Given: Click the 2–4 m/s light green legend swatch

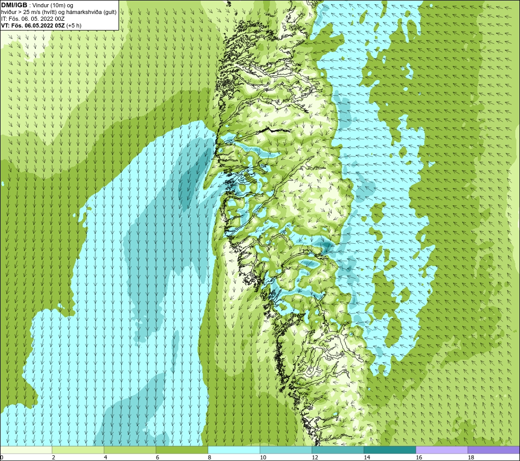Looking at the screenshot, I should pos(78,450).
